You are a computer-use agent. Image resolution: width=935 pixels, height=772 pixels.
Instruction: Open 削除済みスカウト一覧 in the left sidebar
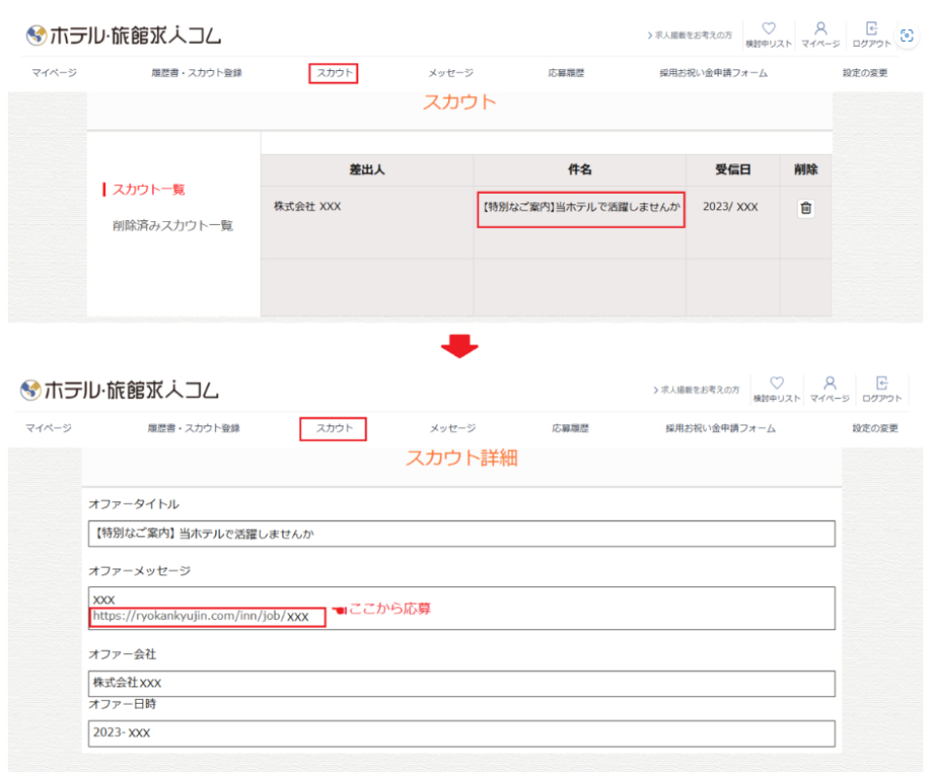click(172, 226)
